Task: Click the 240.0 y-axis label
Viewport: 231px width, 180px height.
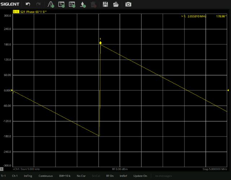Action: tap(7, 29)
